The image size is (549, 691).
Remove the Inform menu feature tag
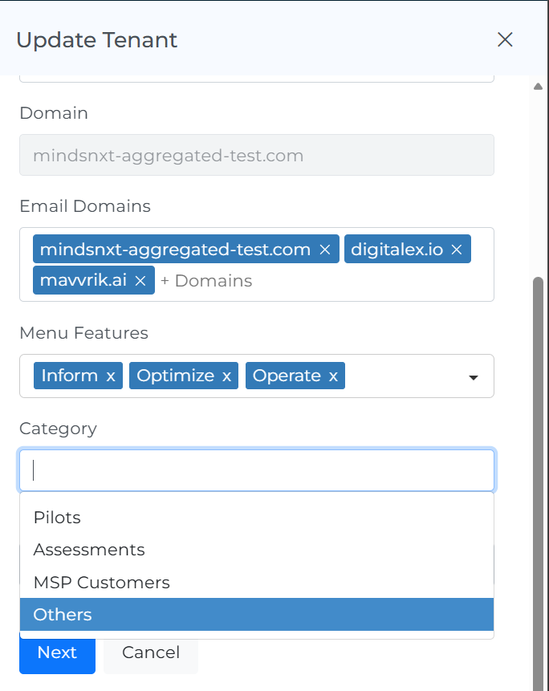111,376
